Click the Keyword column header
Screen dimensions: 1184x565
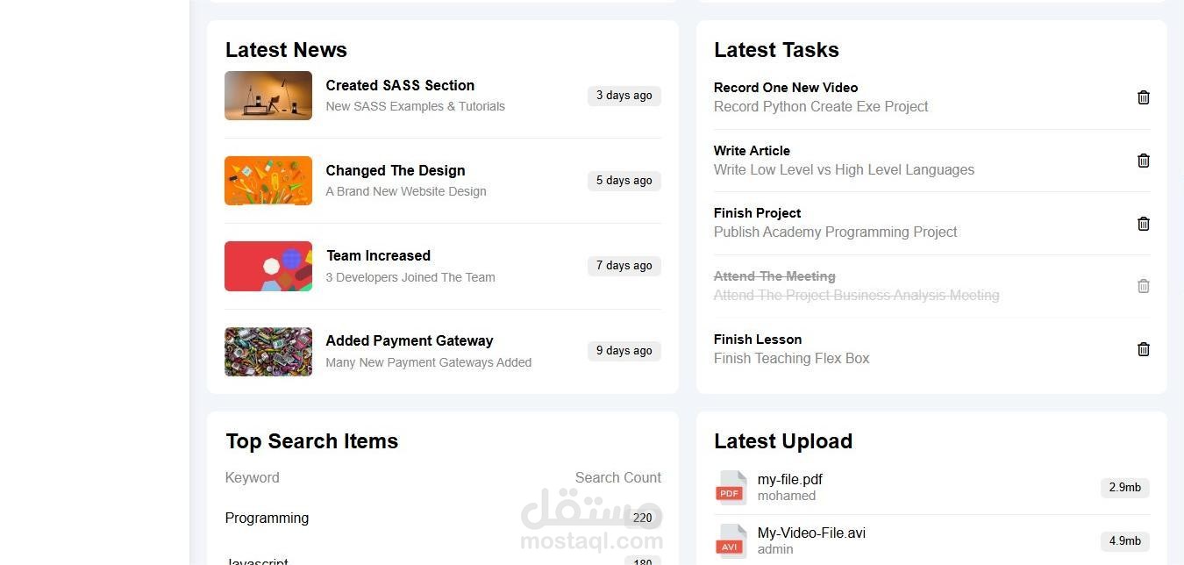point(253,477)
